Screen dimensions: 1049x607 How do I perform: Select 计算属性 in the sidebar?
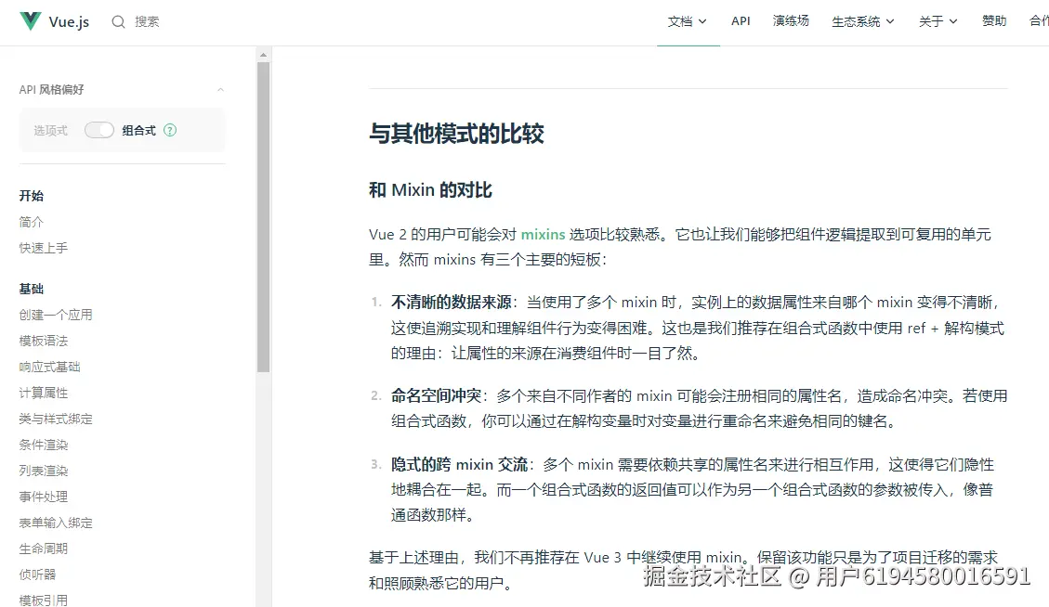[x=44, y=394]
